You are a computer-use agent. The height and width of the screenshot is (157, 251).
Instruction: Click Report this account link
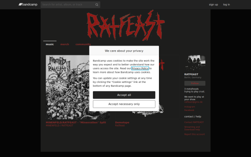click(x=195, y=134)
